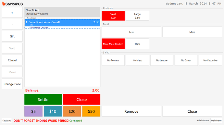Open the Main Menu
The image size is (224, 125).
[x=216, y=120]
